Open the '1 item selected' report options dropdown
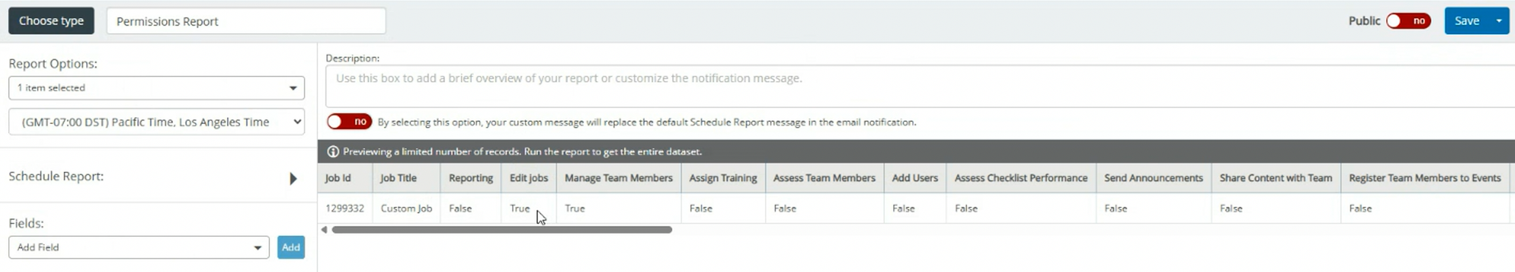Image resolution: width=1515 pixels, height=272 pixels. tap(156, 88)
